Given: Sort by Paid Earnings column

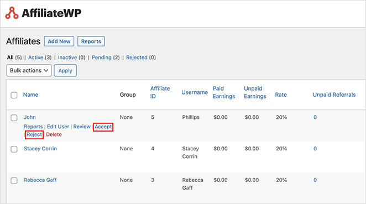Looking at the screenshot, I should point(224,92).
